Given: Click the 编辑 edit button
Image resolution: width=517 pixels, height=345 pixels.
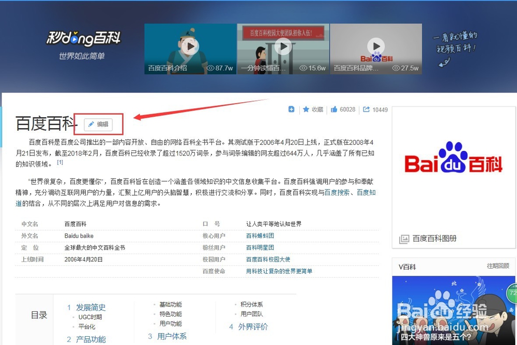Looking at the screenshot, I should click(x=98, y=124).
